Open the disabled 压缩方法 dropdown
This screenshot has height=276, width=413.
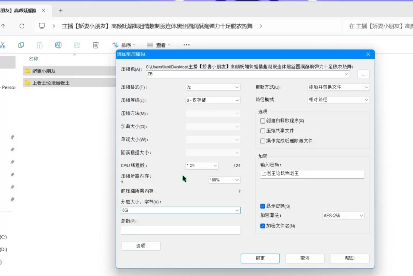pos(213,113)
